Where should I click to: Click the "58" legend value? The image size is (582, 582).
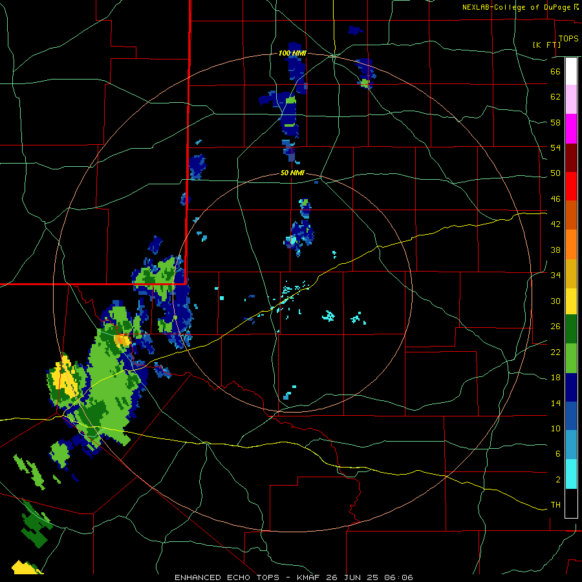(555, 122)
